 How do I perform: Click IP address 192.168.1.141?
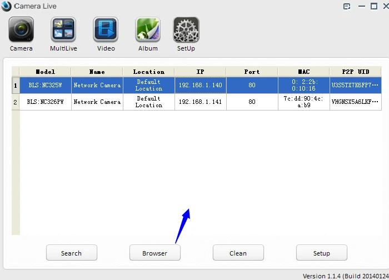pos(201,102)
